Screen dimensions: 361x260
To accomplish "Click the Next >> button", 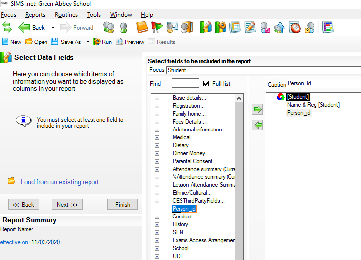I will coord(67,205).
